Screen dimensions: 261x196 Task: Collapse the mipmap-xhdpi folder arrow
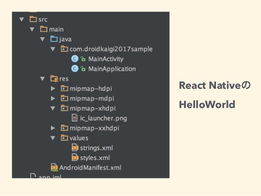tap(53, 108)
